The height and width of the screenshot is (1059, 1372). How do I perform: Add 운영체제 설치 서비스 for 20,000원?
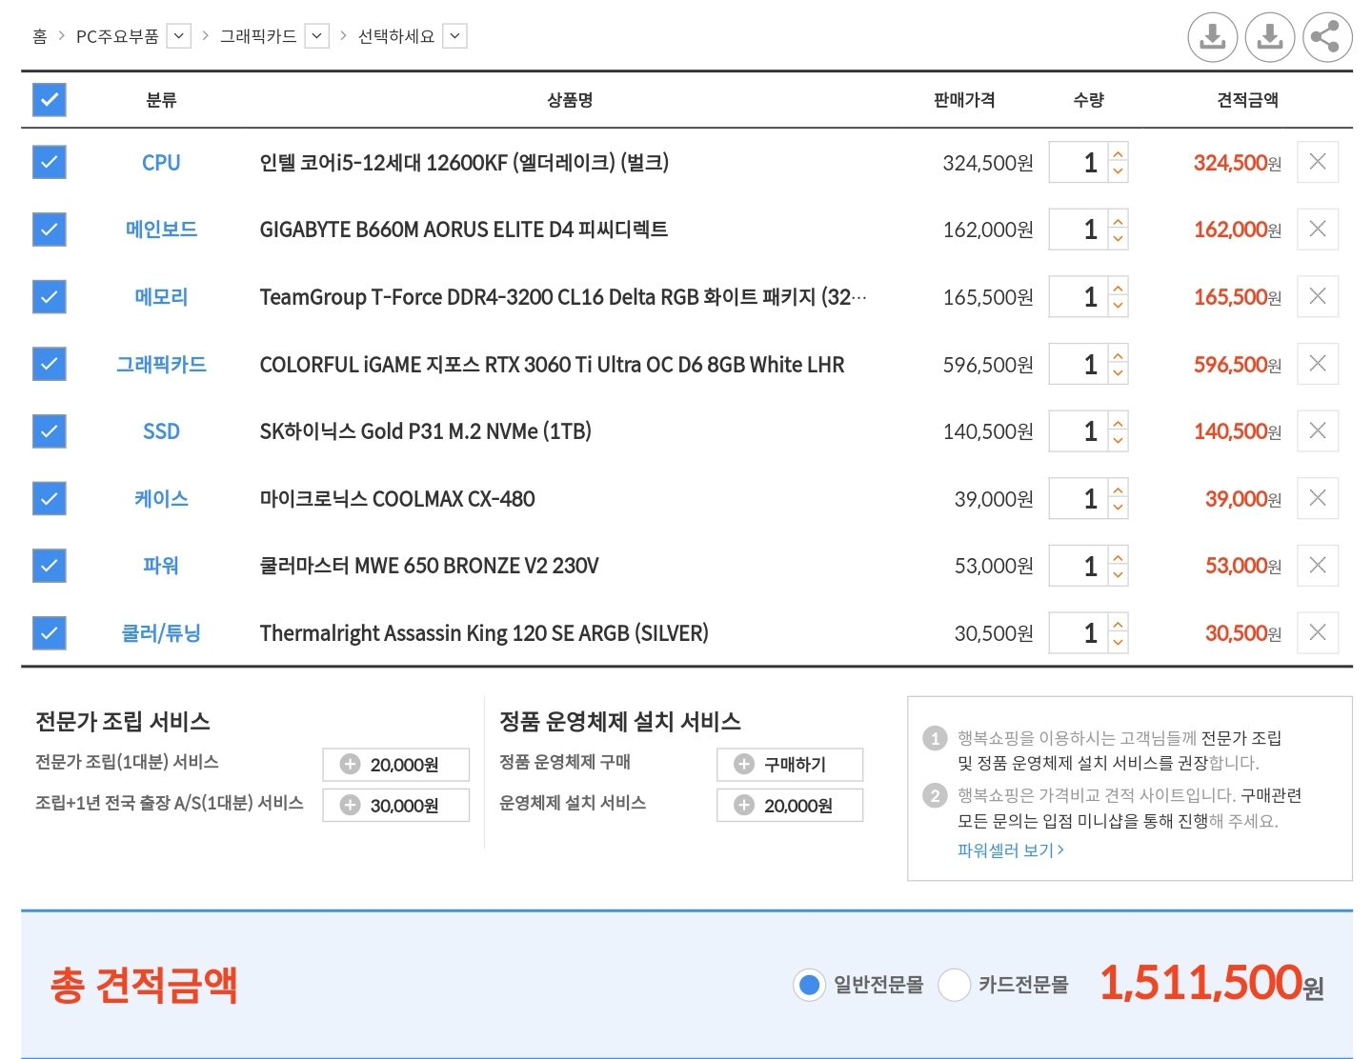click(790, 806)
